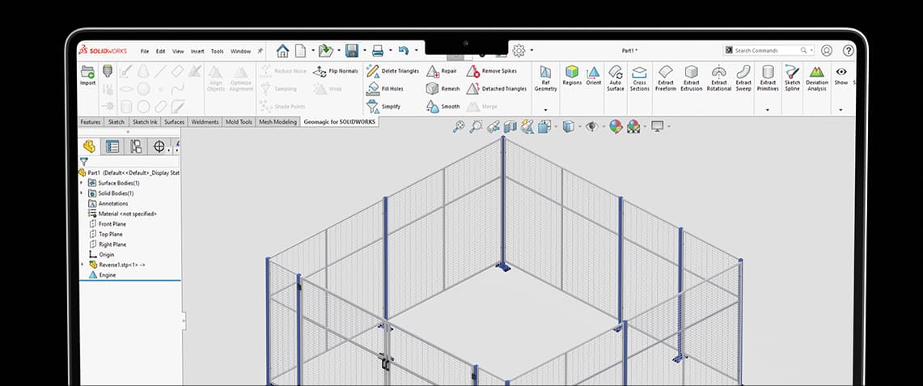The image size is (923, 386).
Task: Select the Regions tool
Action: 572,75
